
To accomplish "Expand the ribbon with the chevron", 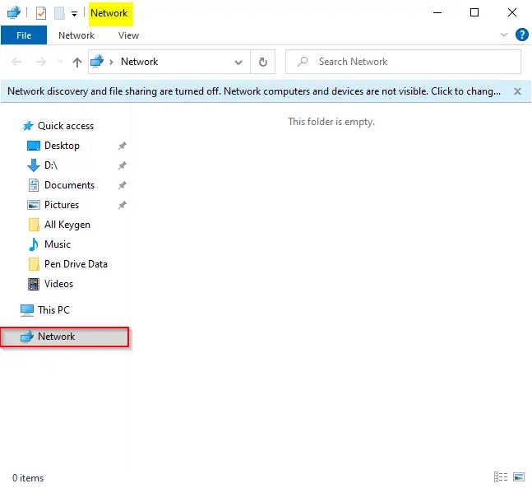I will (504, 35).
